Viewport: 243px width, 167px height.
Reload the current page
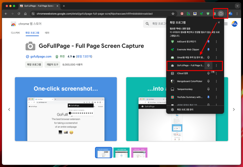pyautogui.click(x=19, y=14)
